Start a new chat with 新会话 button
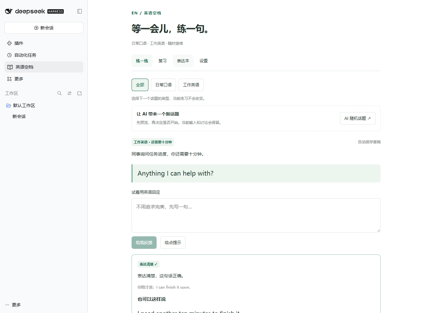Image resolution: width=426 pixels, height=313 pixels. coord(44,28)
